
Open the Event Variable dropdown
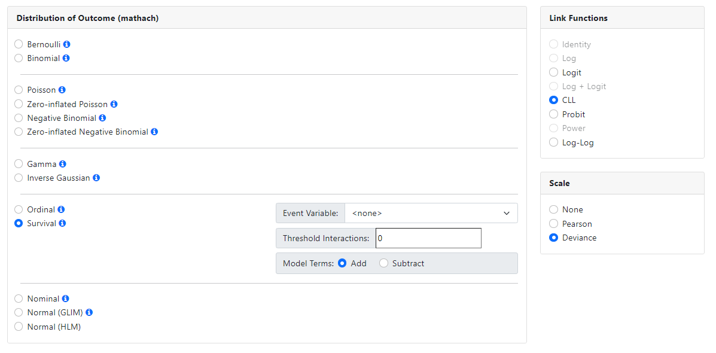pyautogui.click(x=431, y=213)
